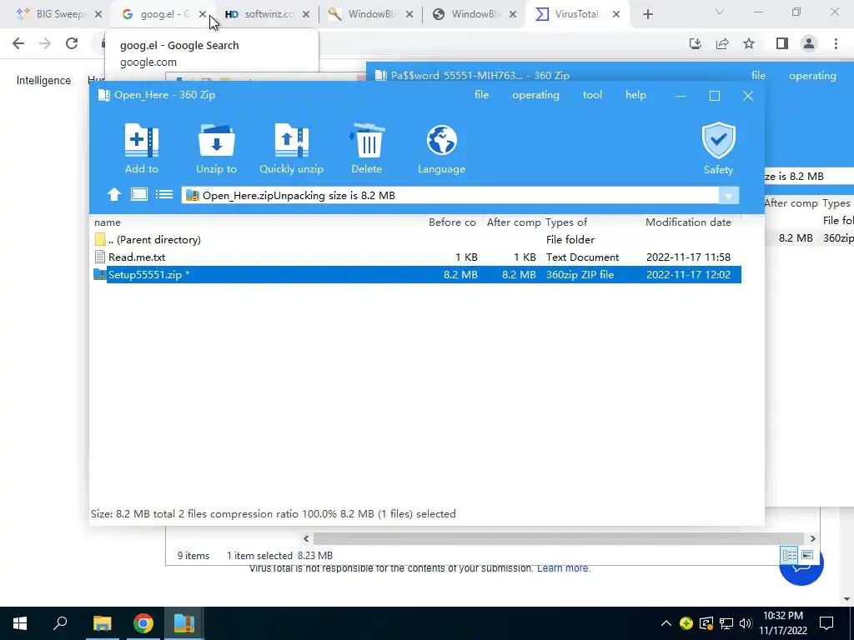The image size is (854, 640).
Task: Toggle the Chrome side panel icon
Action: [782, 43]
